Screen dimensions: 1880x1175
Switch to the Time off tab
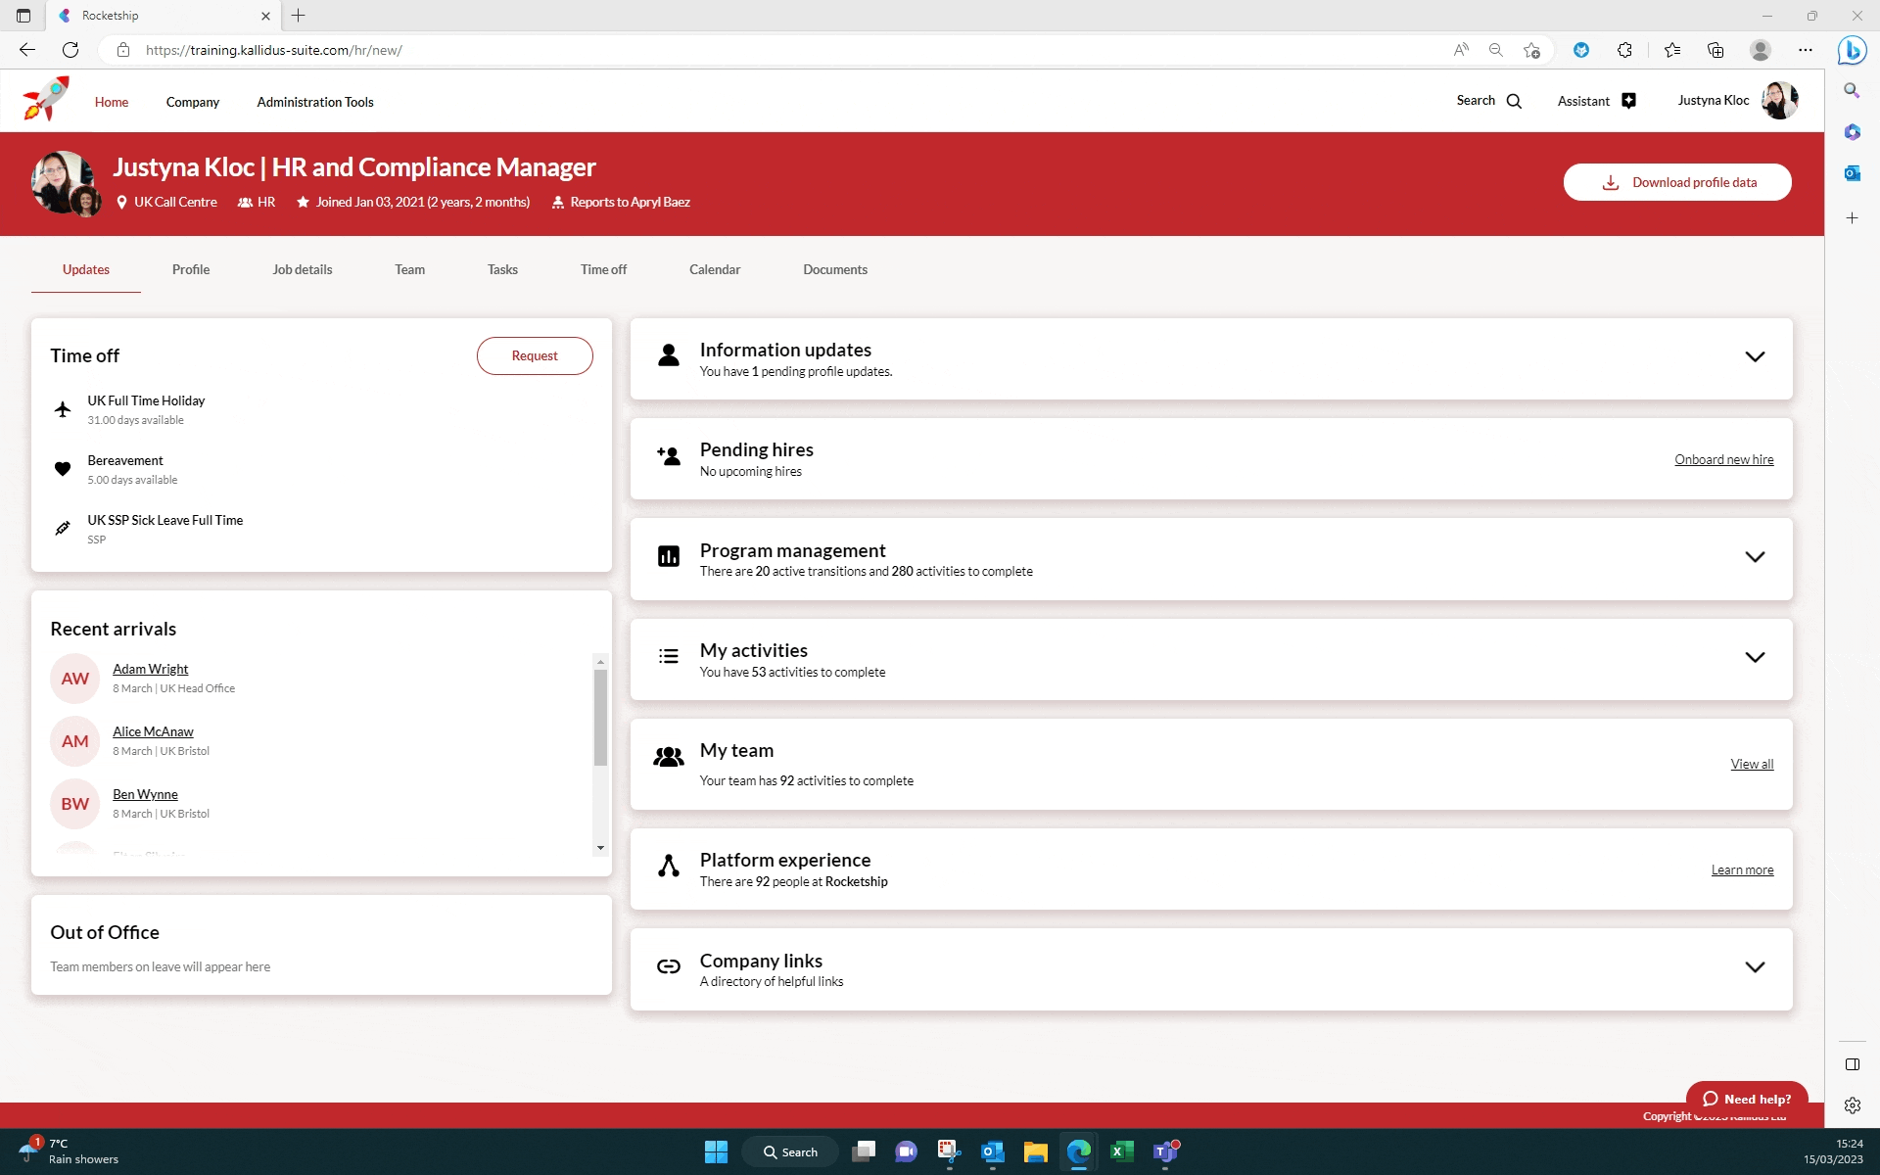tap(603, 269)
